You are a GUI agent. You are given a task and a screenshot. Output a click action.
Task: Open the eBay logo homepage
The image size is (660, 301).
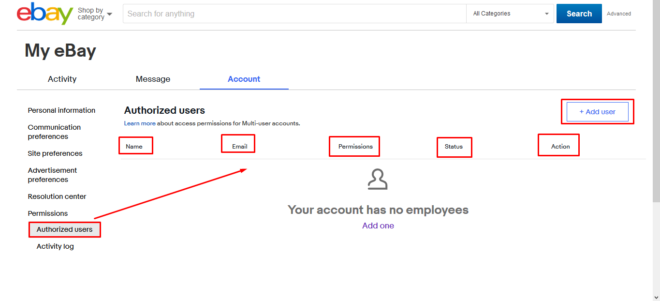[45, 14]
